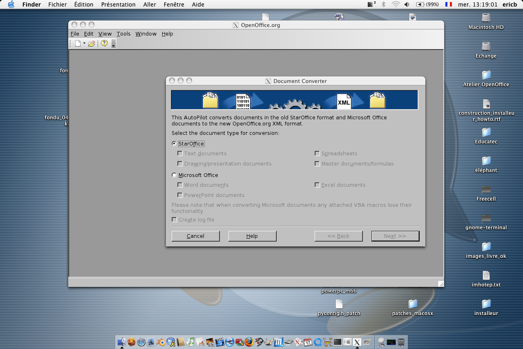
Task: Click the Next >> button
Action: pyautogui.click(x=395, y=236)
